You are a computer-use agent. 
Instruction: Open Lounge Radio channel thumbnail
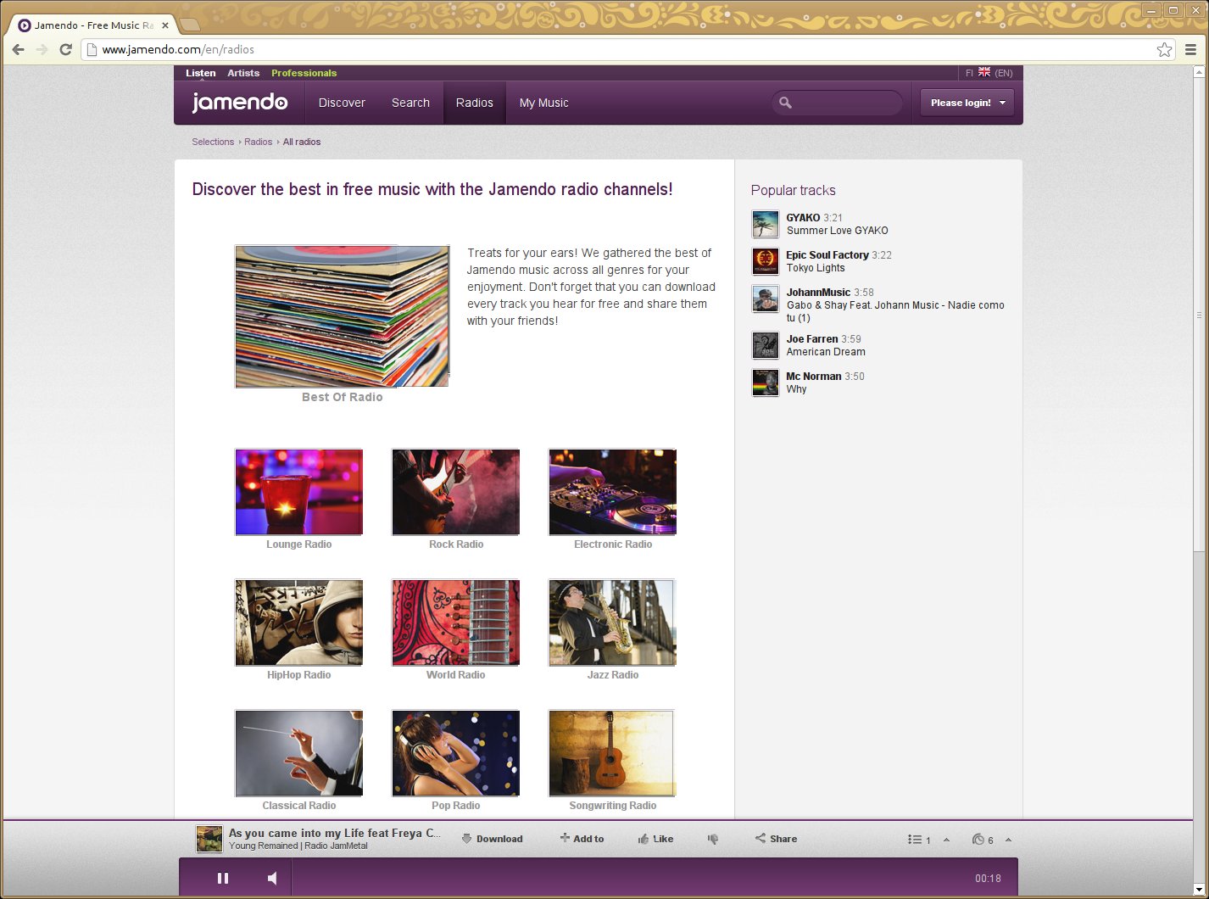click(298, 492)
